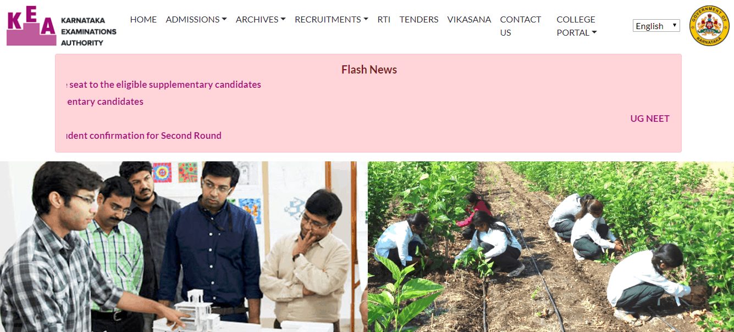Expand the ARCHIVES dropdown menu
The width and height of the screenshot is (734, 332).
261,19
